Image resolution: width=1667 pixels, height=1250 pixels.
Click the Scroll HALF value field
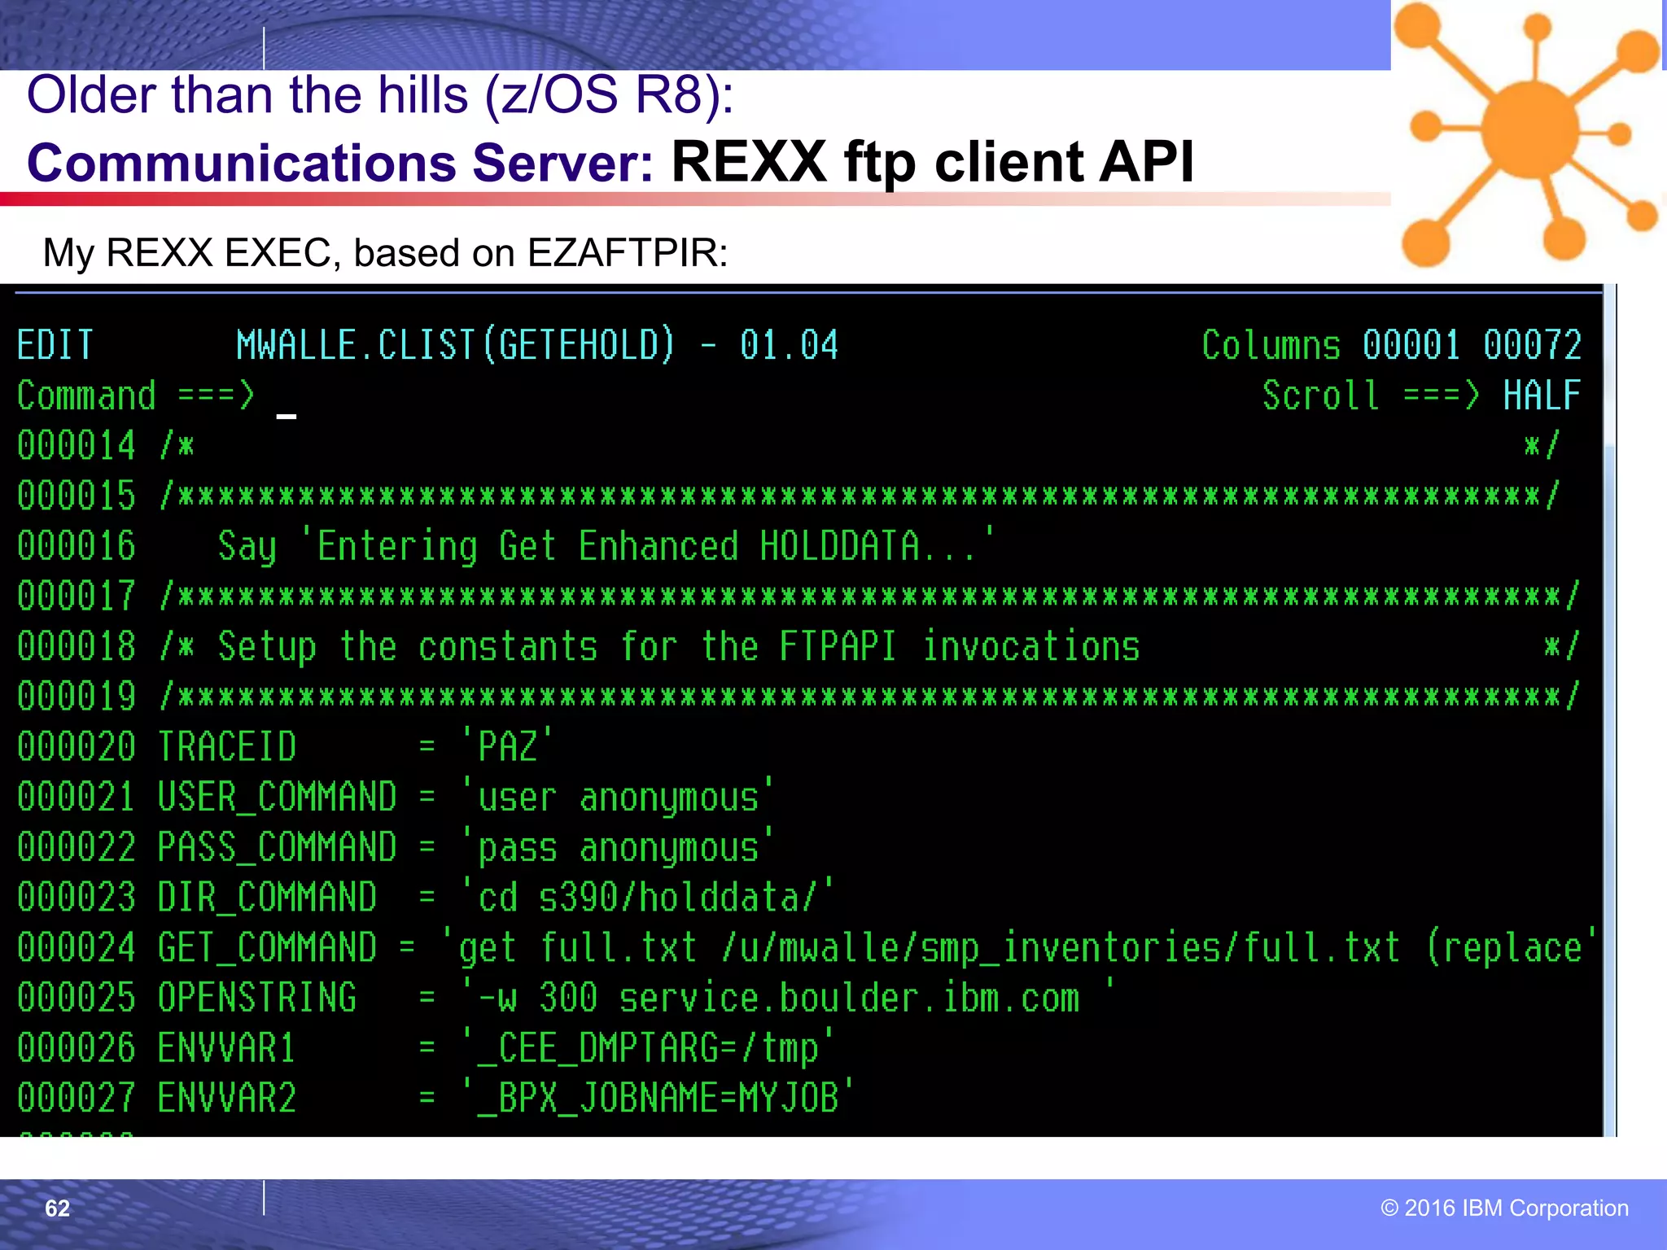(1542, 396)
